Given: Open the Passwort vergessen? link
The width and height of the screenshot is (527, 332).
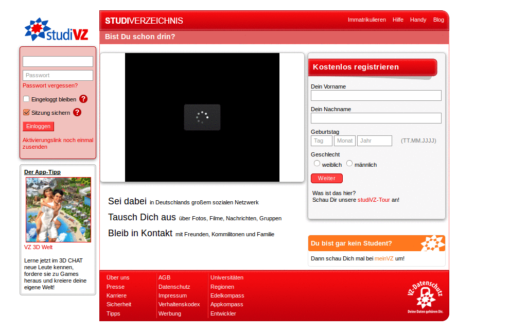Looking at the screenshot, I should coord(50,85).
